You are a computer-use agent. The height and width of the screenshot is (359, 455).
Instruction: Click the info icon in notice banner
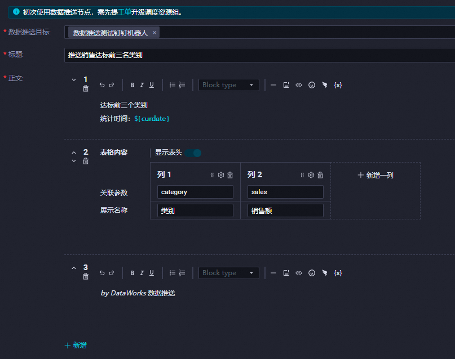16,12
